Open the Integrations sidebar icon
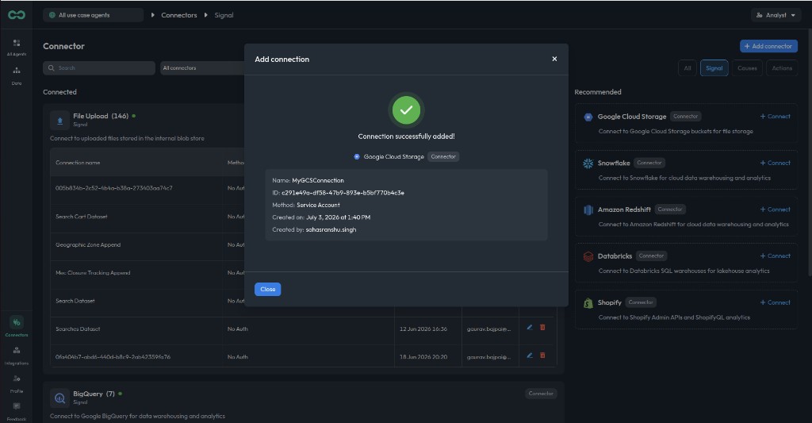Viewport: 812px width, 423px height. point(17,355)
